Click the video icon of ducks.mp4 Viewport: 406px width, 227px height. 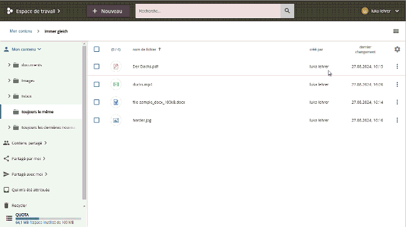(116, 84)
